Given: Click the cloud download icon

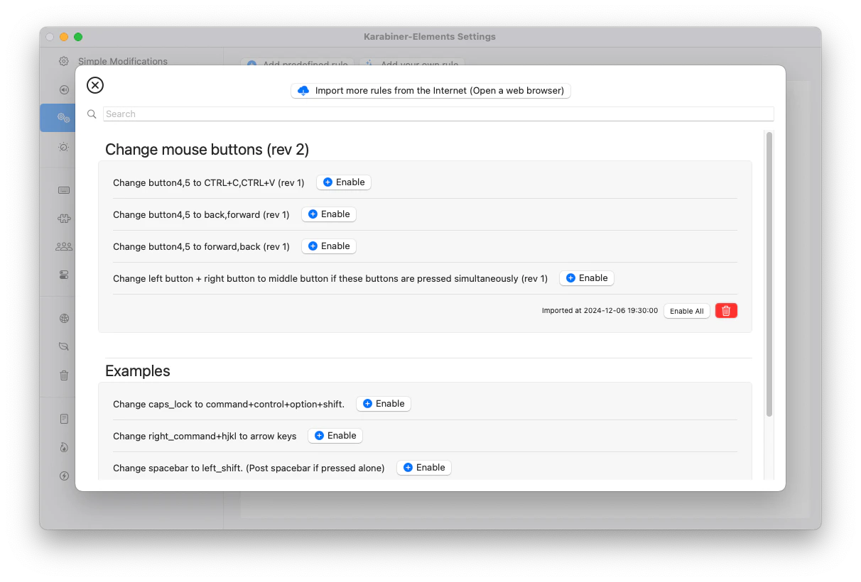Looking at the screenshot, I should pyautogui.click(x=303, y=91).
